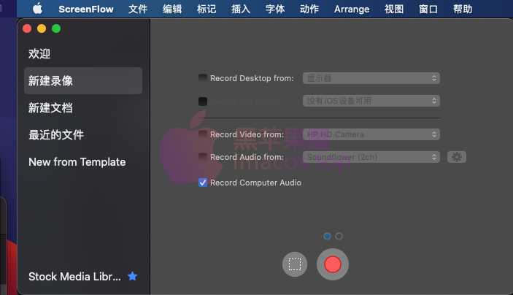The image size is (513, 295).
Task: Open the 插入 menu
Action: 241,9
